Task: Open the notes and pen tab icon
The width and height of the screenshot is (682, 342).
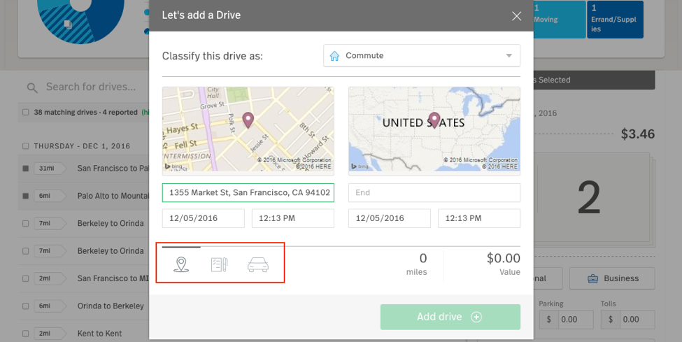Action: 219,264
